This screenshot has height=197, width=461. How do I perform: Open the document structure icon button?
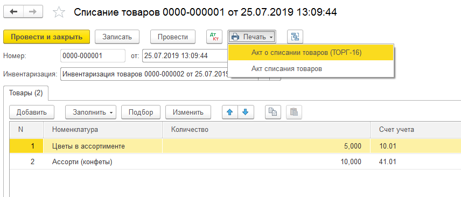pyautogui.click(x=295, y=37)
